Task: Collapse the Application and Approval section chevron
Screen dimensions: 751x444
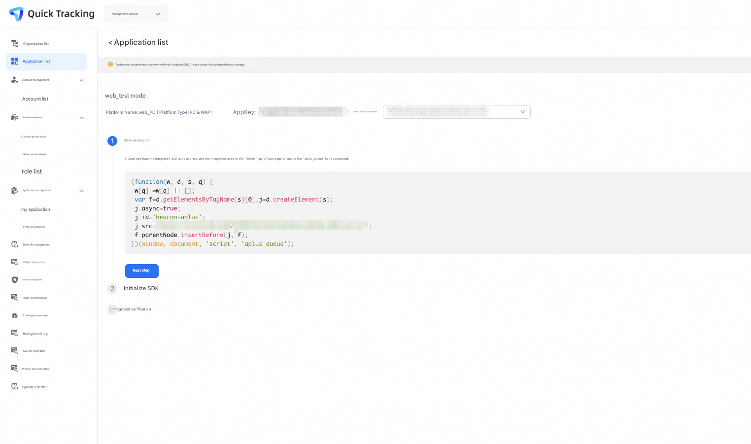Action: pyautogui.click(x=82, y=191)
